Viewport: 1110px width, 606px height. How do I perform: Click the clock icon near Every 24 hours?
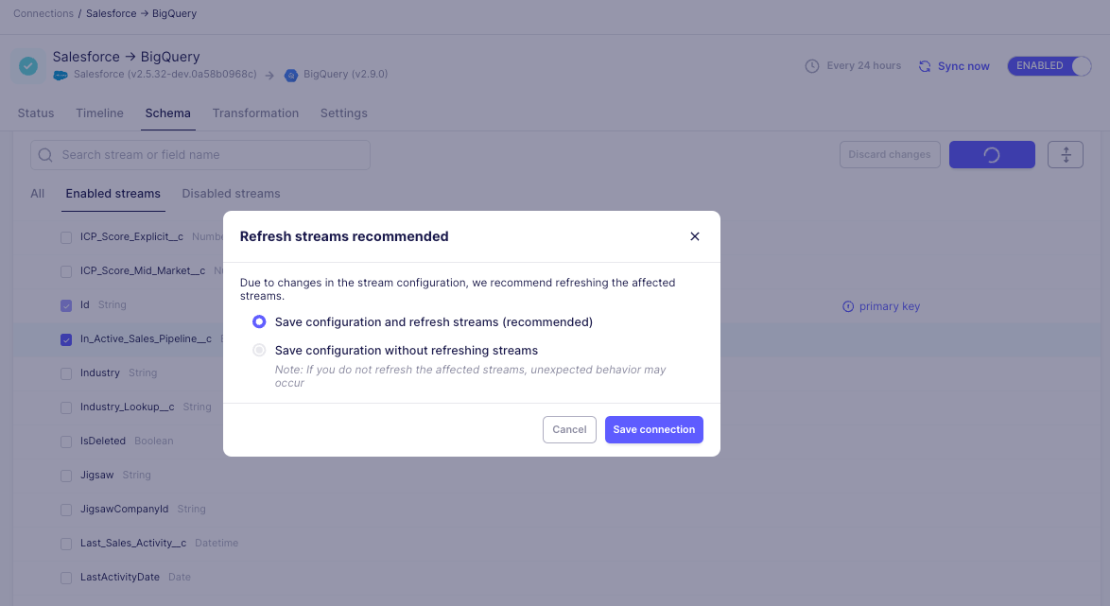click(812, 65)
